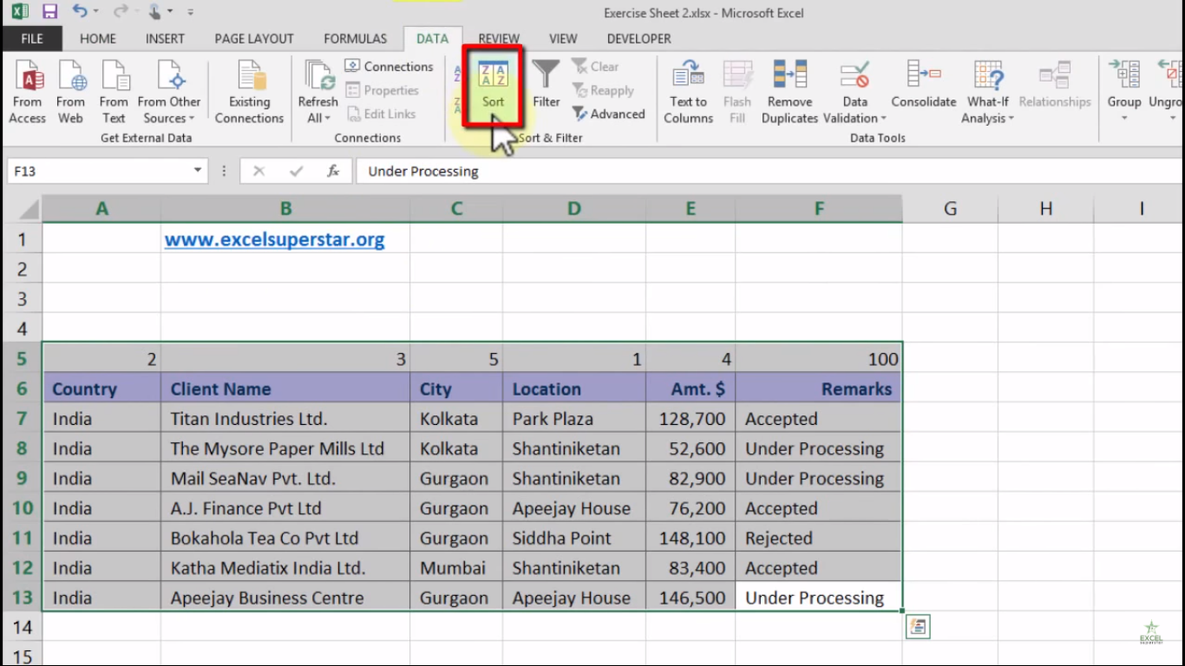Click Flash Fill

click(x=737, y=92)
